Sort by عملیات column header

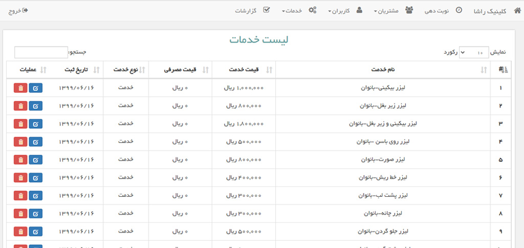pos(29,70)
